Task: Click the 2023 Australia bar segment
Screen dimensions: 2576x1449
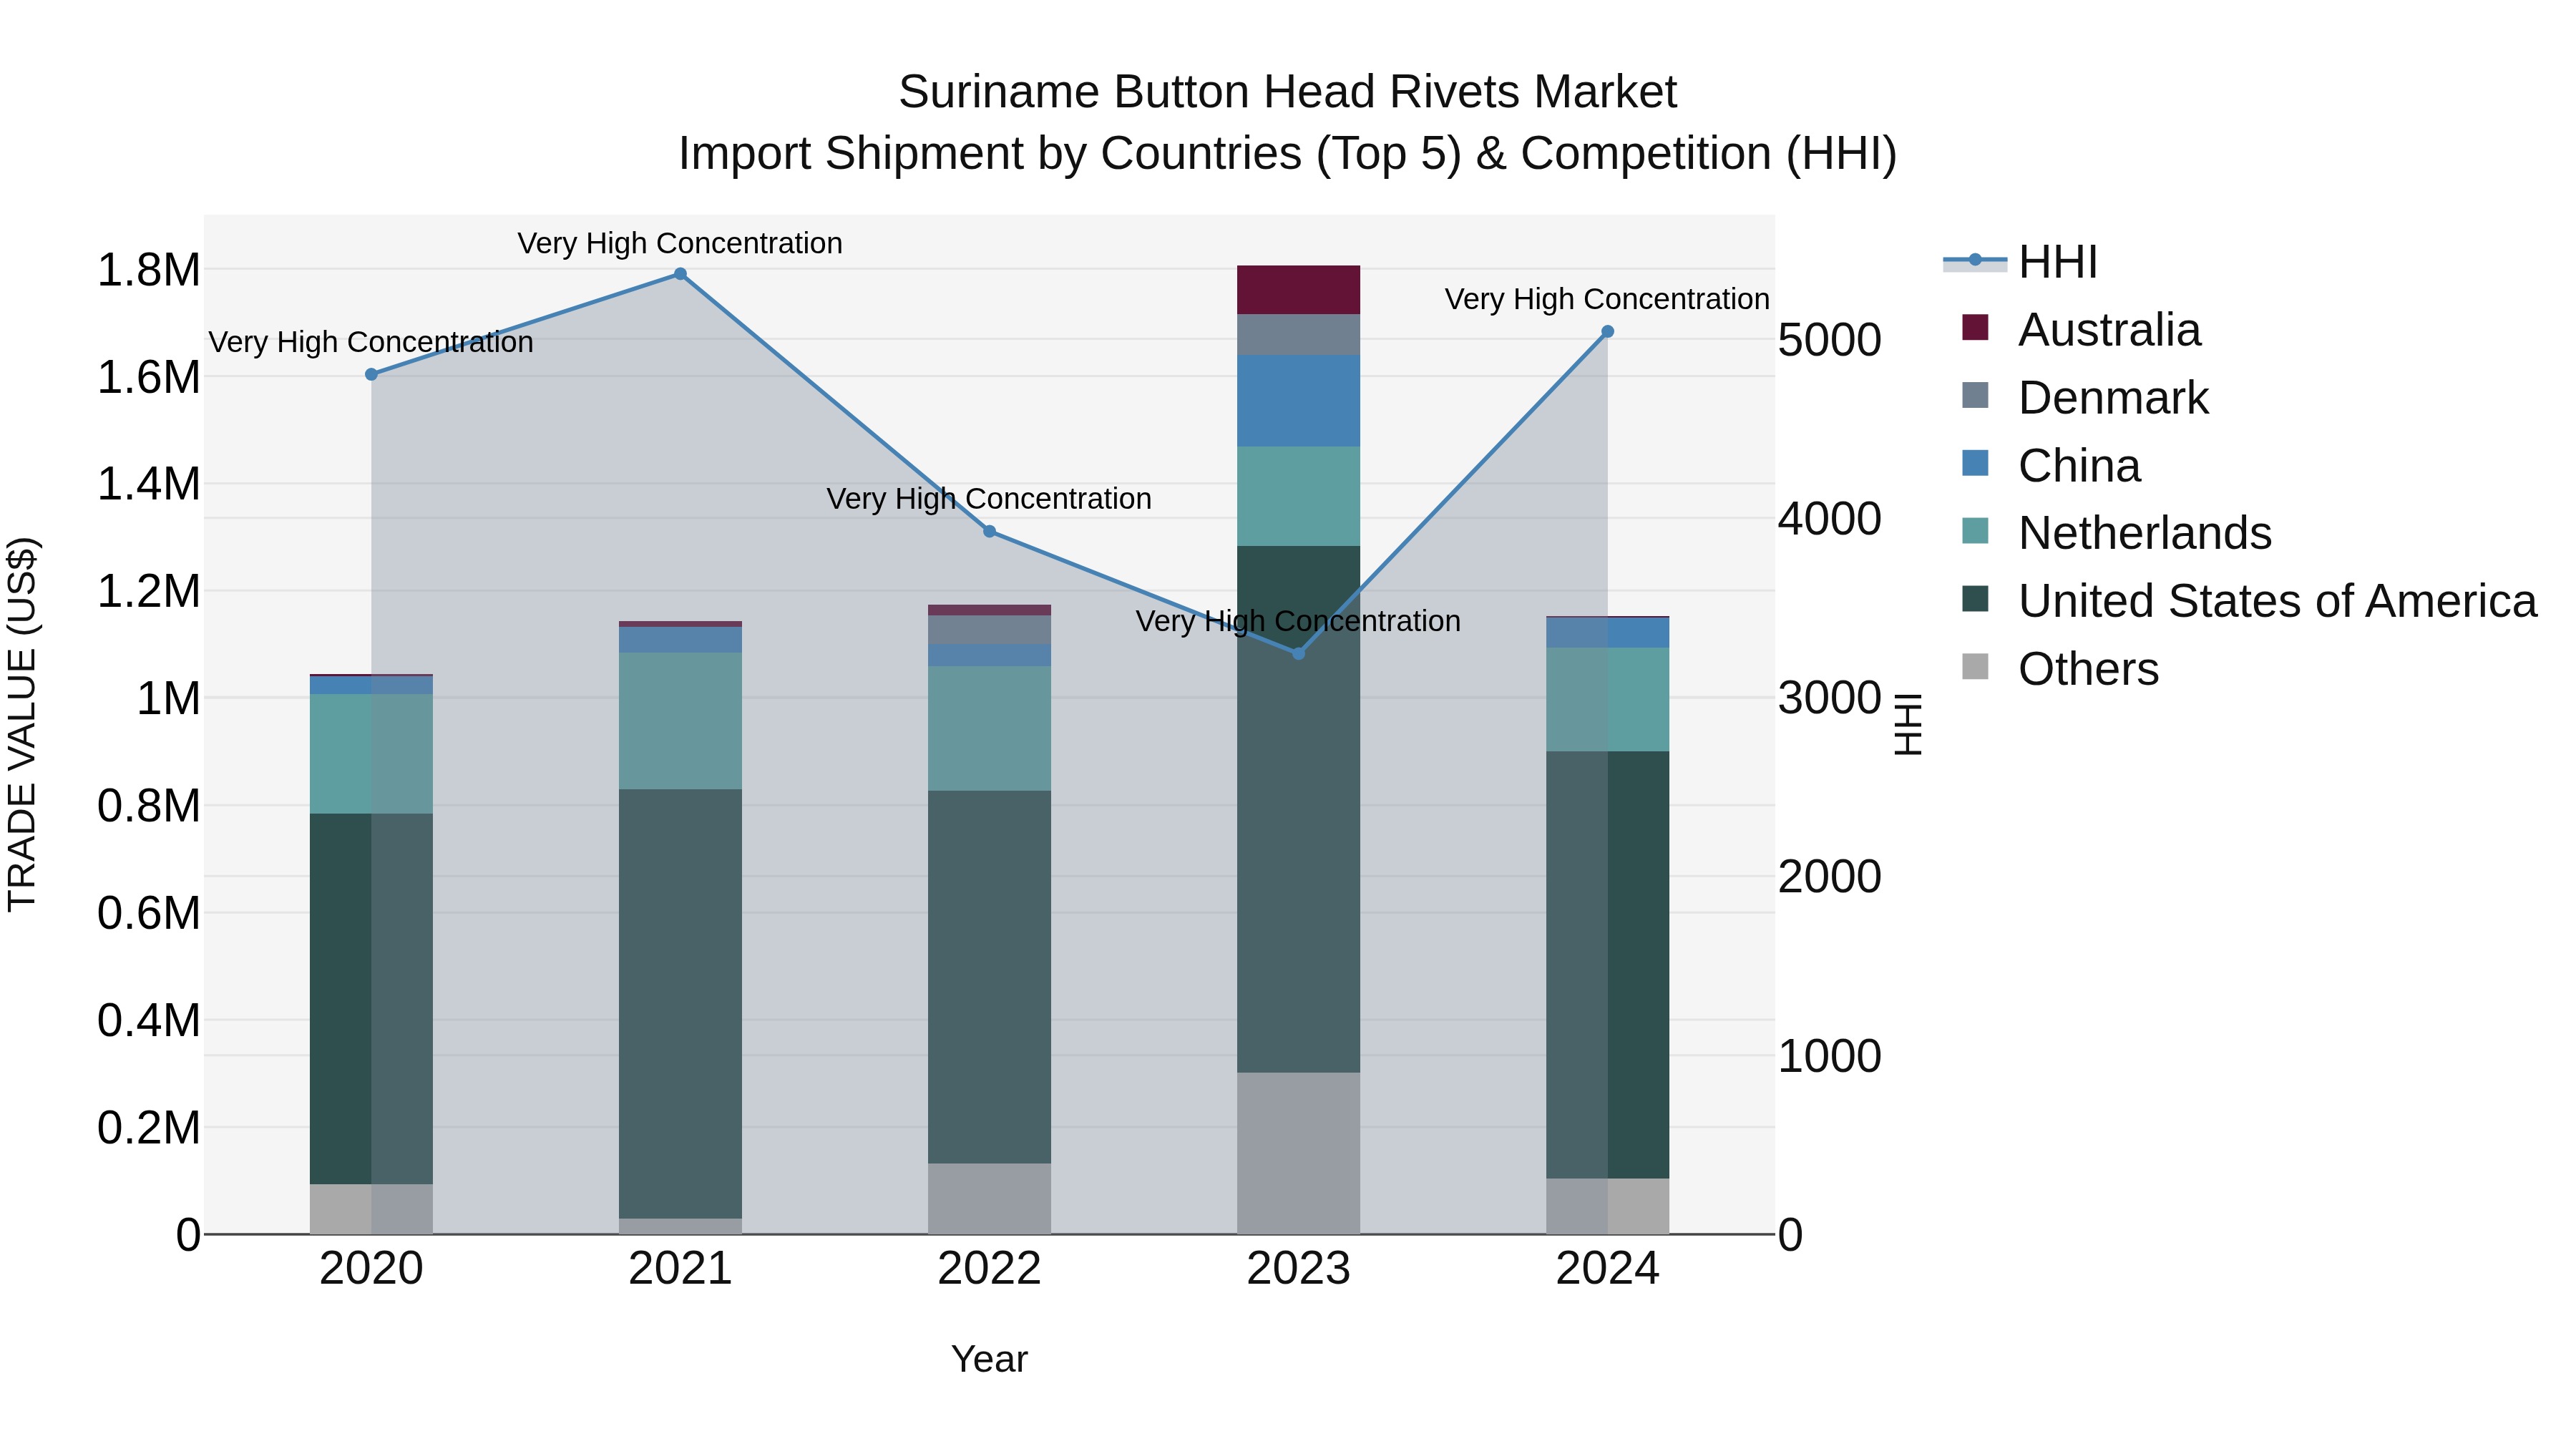Action: pos(1298,290)
